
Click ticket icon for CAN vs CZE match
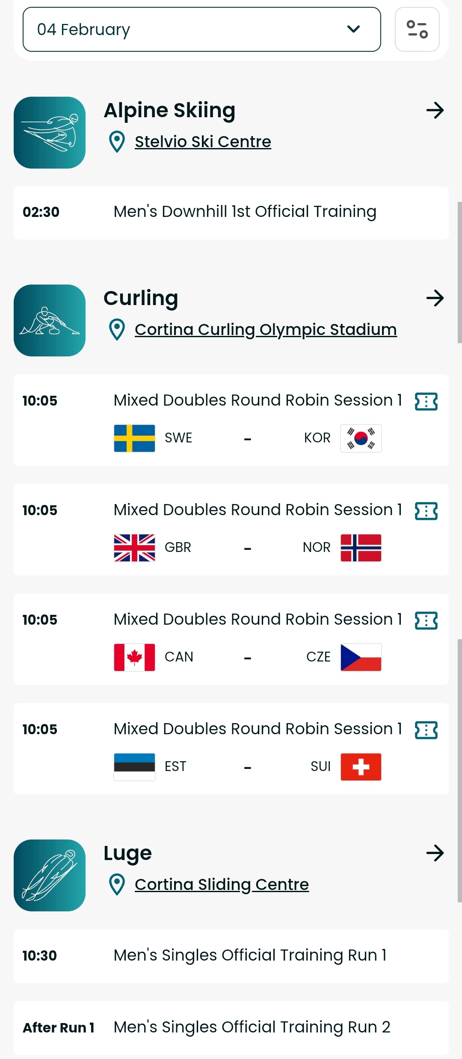(426, 620)
